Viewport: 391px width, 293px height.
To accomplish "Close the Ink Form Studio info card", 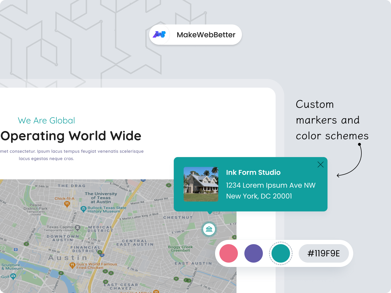I will (x=320, y=164).
